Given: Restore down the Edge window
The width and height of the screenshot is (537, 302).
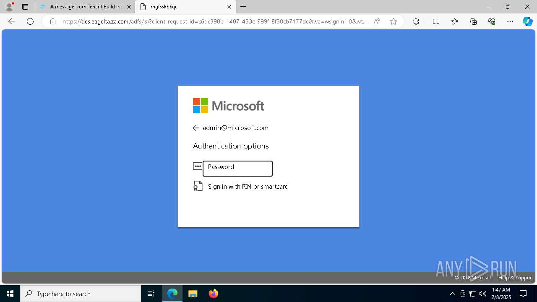Looking at the screenshot, I should (508, 7).
